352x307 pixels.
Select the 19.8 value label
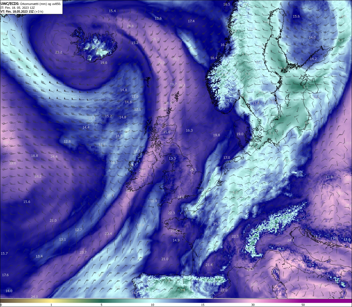(x=216, y=135)
